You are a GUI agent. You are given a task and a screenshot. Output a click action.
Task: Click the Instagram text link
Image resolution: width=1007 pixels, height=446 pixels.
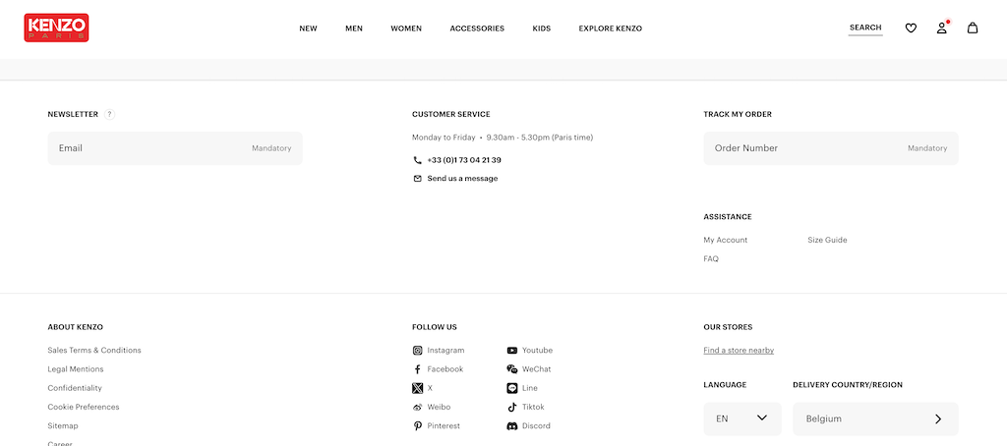pos(445,351)
